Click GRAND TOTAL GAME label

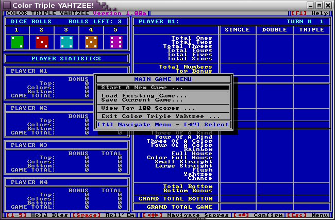(179, 207)
